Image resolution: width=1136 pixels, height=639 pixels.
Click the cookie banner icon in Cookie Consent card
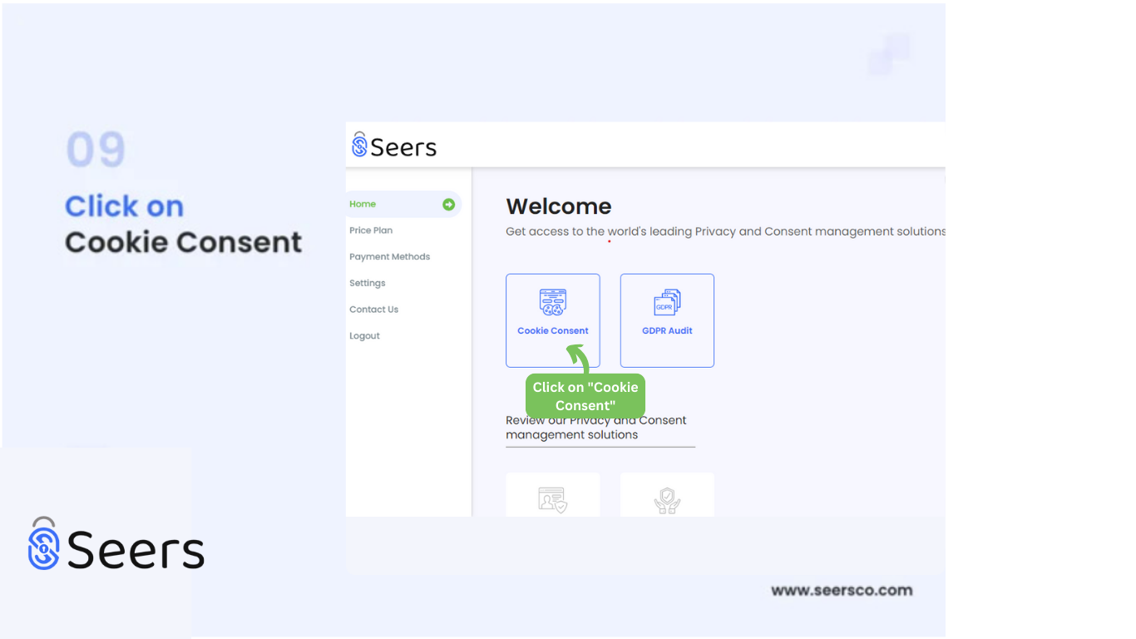coord(553,302)
